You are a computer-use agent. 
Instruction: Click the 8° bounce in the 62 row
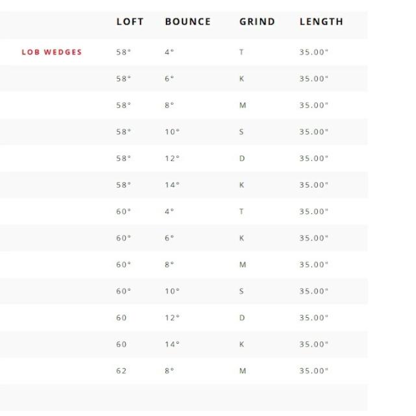point(170,371)
